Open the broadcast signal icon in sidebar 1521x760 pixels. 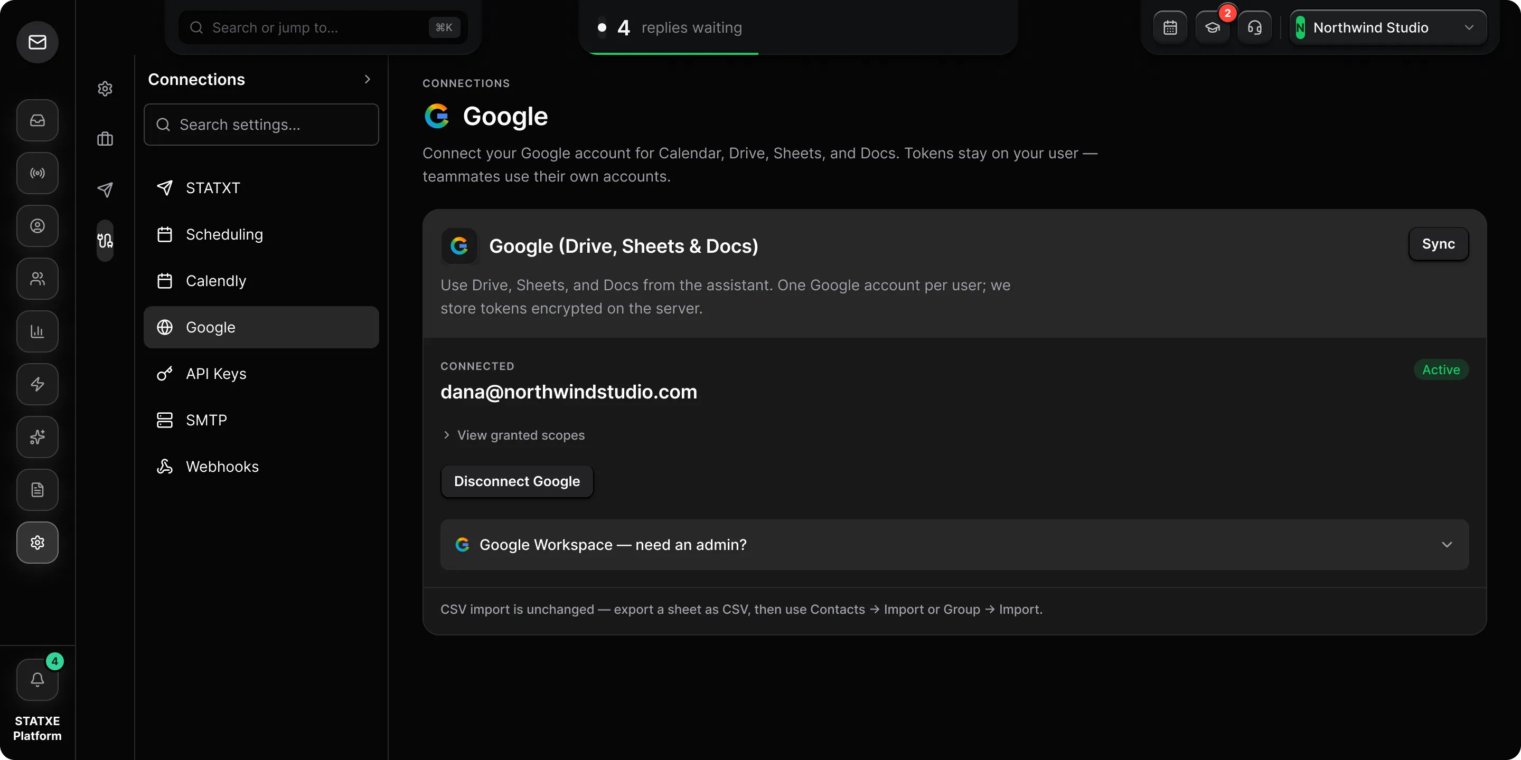point(37,173)
